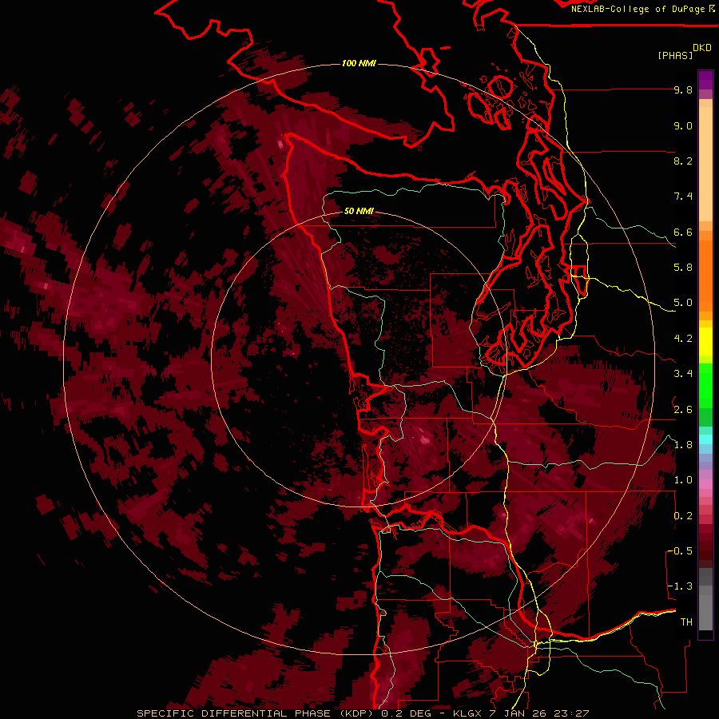Viewport: 719px width, 719px height.
Task: Click the 50 NMI range ring label
Action: pyautogui.click(x=359, y=211)
